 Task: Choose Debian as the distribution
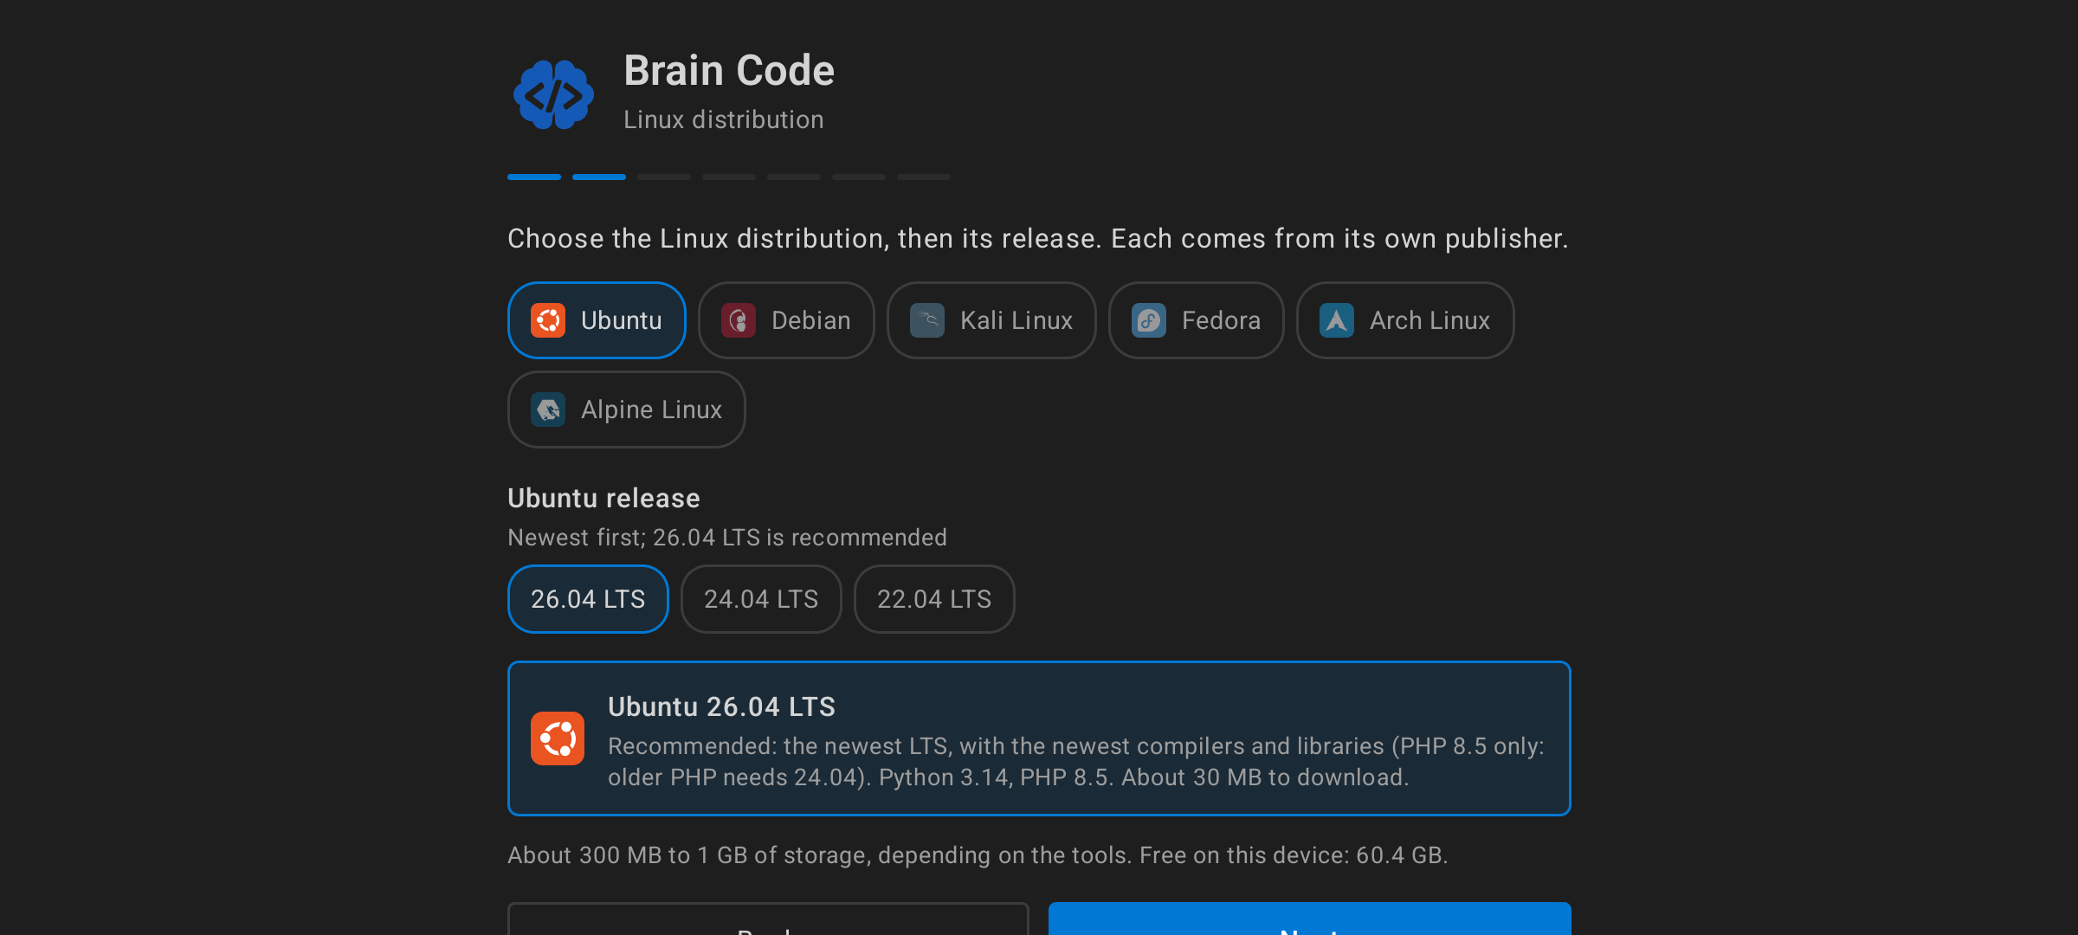point(786,320)
